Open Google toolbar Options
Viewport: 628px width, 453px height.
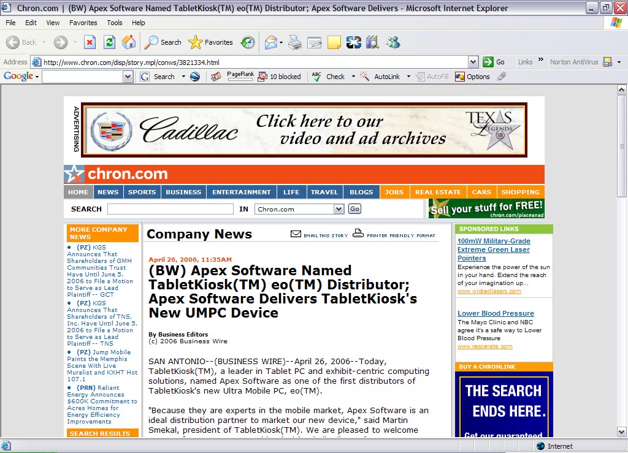pyautogui.click(x=473, y=77)
